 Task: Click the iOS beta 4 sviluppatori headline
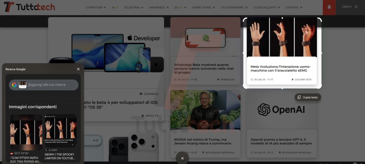(120, 105)
